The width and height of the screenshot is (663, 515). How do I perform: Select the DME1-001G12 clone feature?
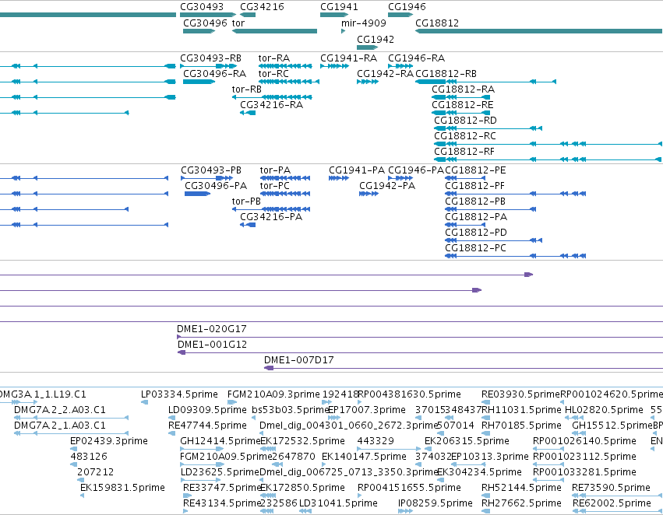tap(420, 353)
